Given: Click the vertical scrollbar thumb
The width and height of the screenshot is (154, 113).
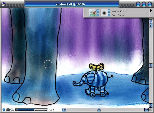Looking at the screenshot, I should tap(151, 66).
